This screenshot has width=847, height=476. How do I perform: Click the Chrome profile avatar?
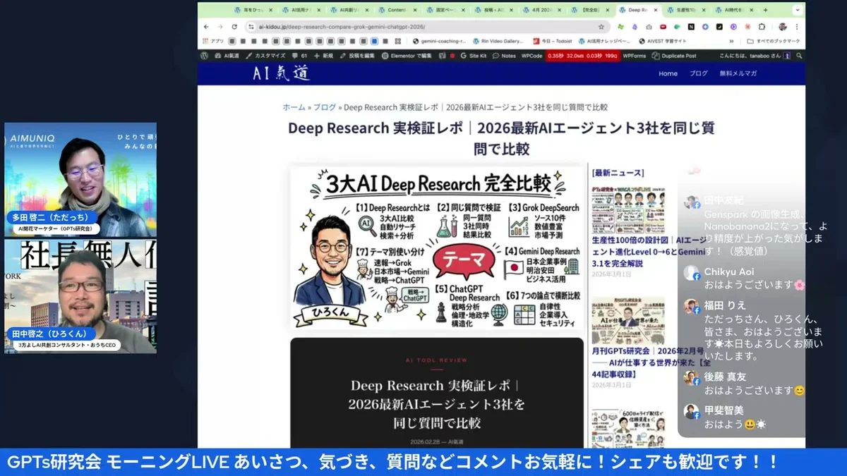(x=783, y=27)
